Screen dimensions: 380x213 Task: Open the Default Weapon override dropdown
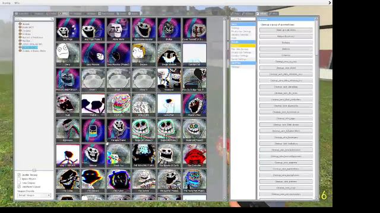[34, 195]
